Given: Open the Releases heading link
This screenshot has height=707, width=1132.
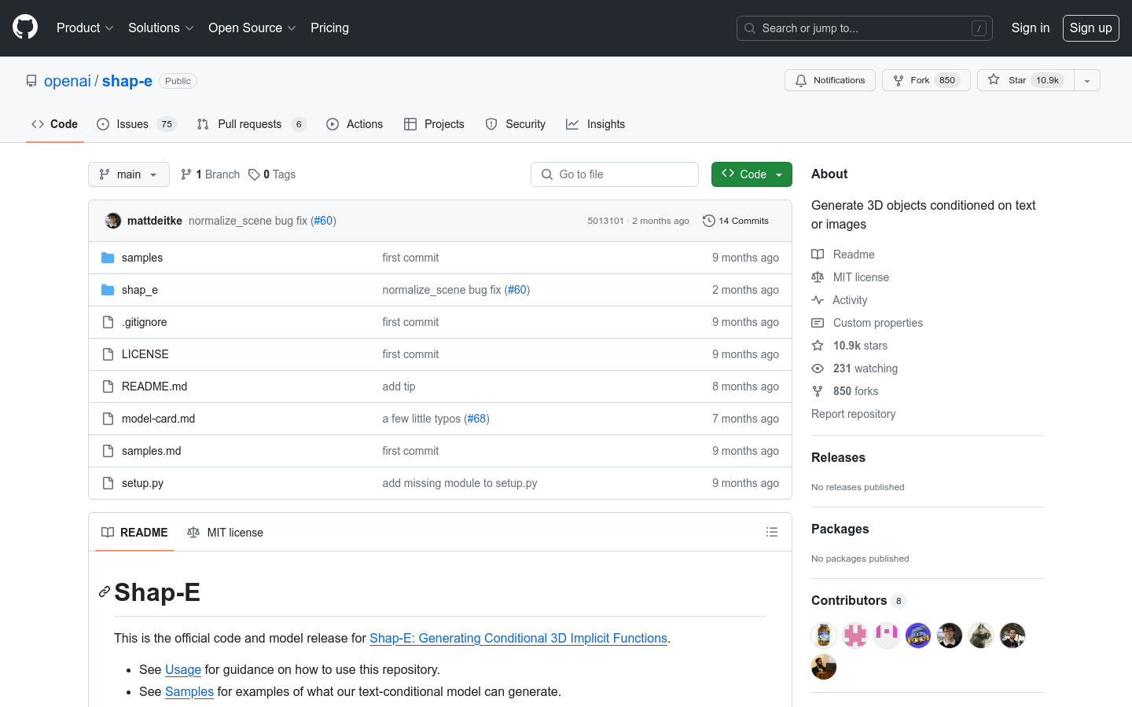Looking at the screenshot, I should click(838, 457).
